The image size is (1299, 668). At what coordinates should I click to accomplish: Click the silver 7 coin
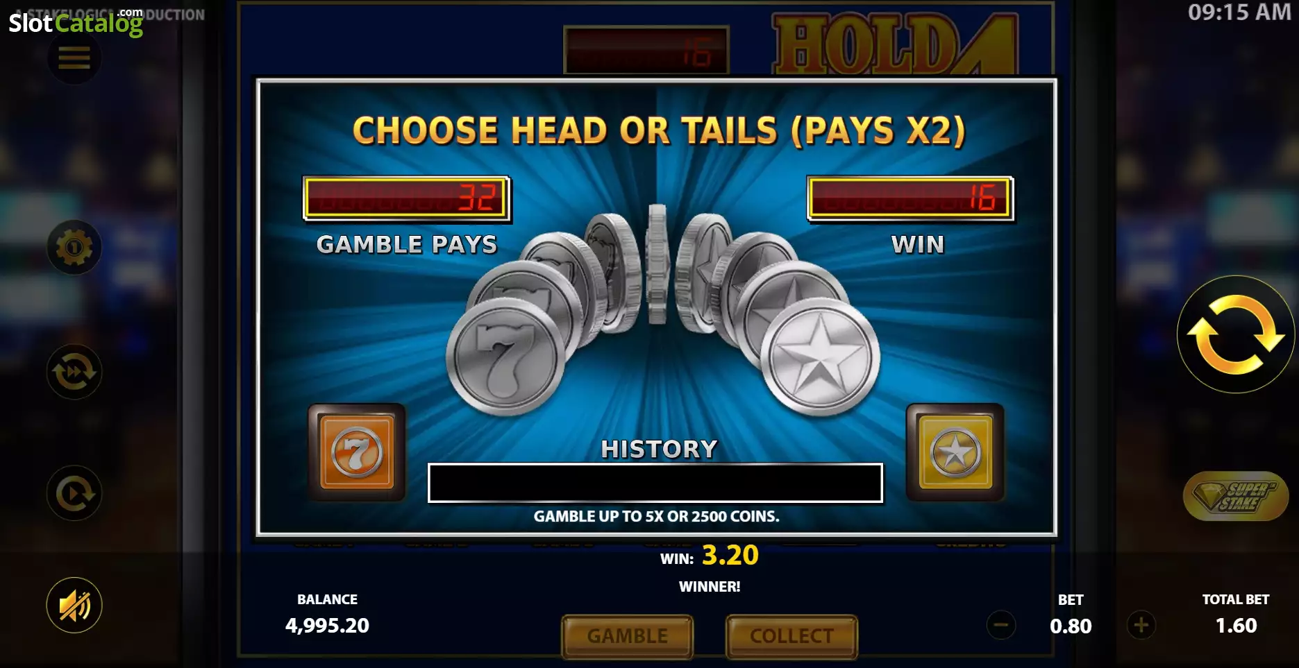506,358
